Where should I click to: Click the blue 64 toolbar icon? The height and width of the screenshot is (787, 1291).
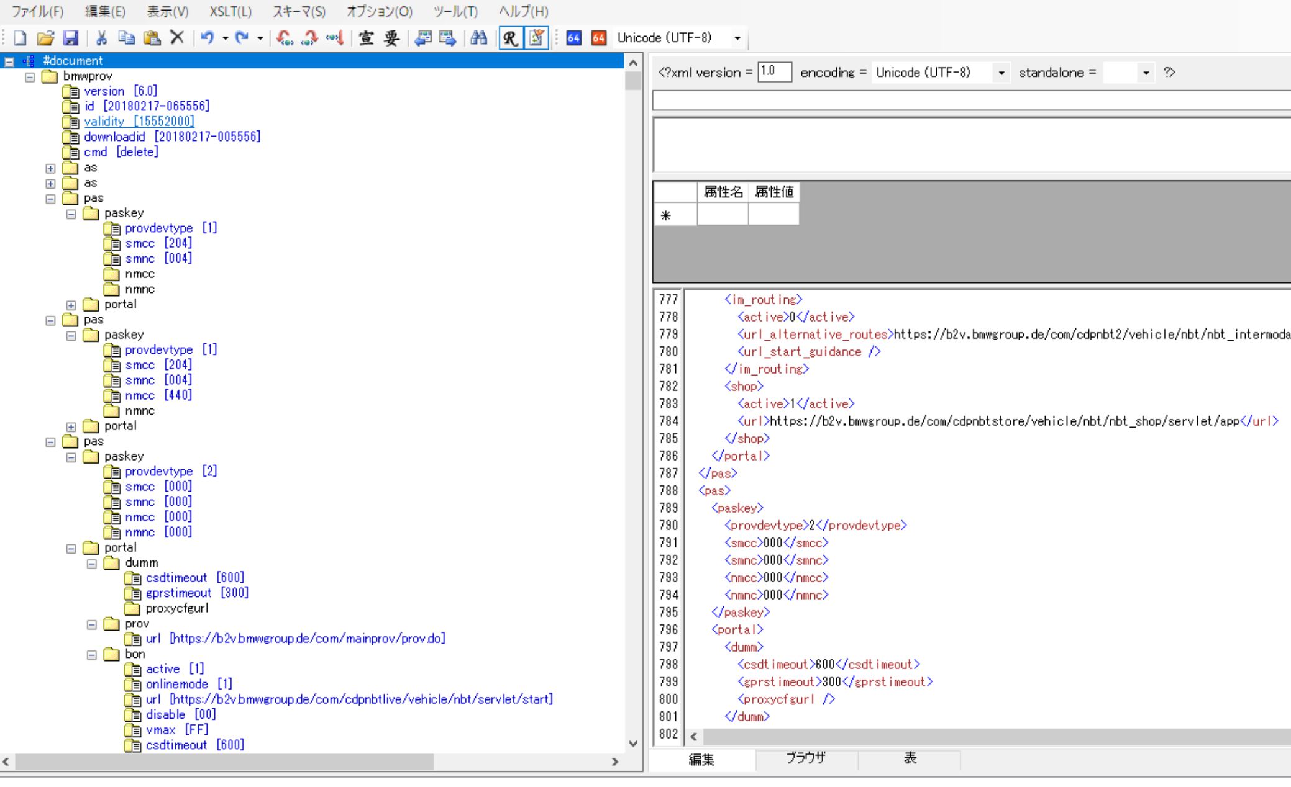[x=573, y=38]
